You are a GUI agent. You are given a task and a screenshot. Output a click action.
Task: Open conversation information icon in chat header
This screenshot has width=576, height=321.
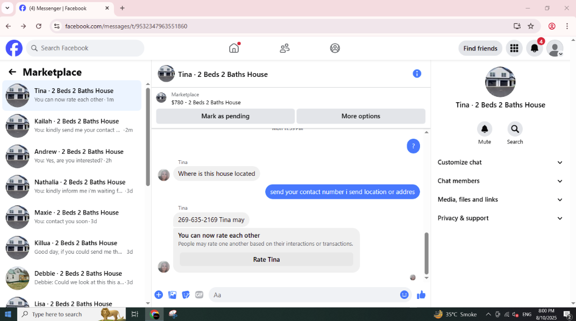tap(417, 74)
